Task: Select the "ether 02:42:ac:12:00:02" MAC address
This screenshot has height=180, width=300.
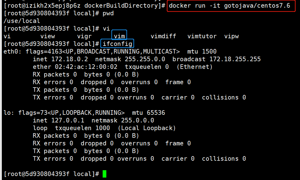Action: (75, 67)
